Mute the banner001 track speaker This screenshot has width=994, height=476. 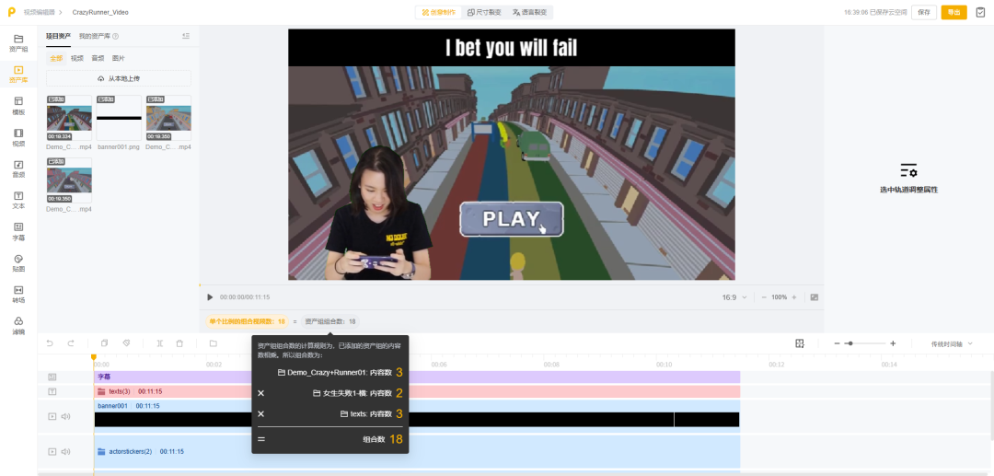click(64, 416)
